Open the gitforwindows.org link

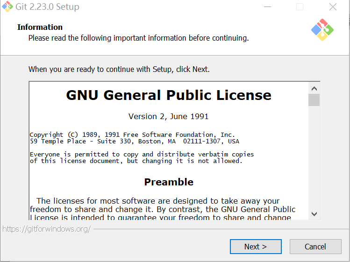coord(47,229)
